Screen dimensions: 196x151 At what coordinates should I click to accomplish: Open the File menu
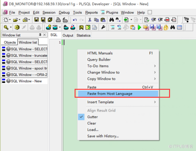pyautogui.click(x=12, y=12)
